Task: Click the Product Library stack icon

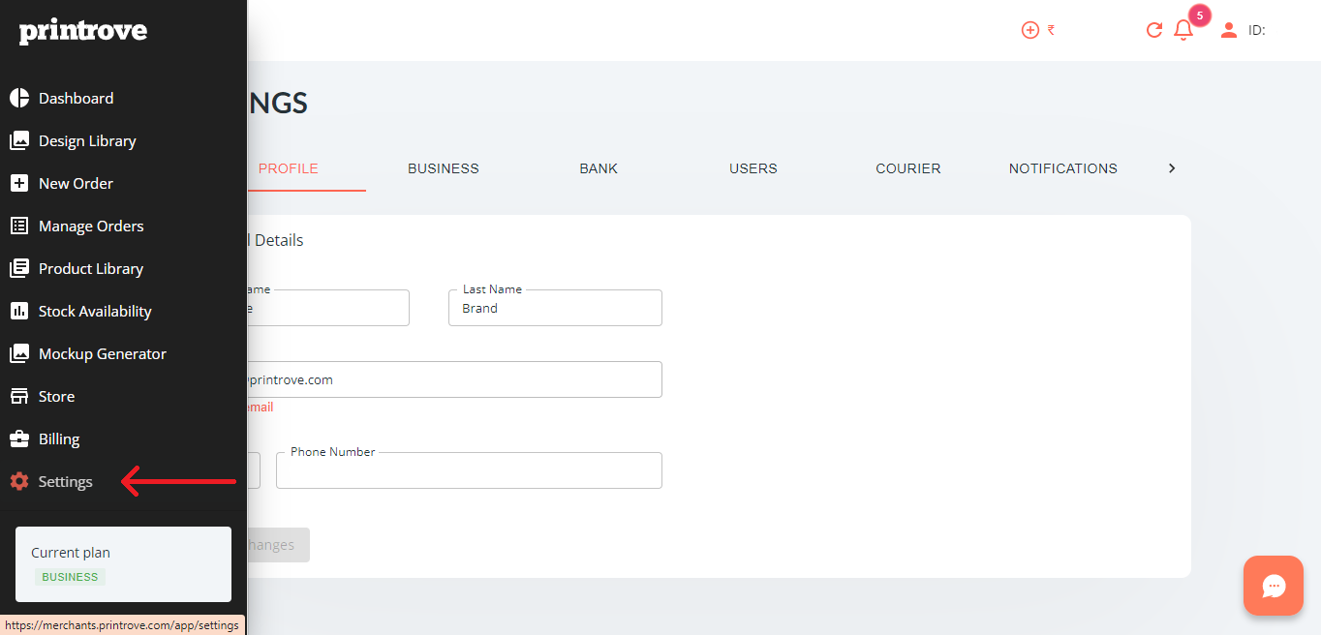Action: click(19, 268)
